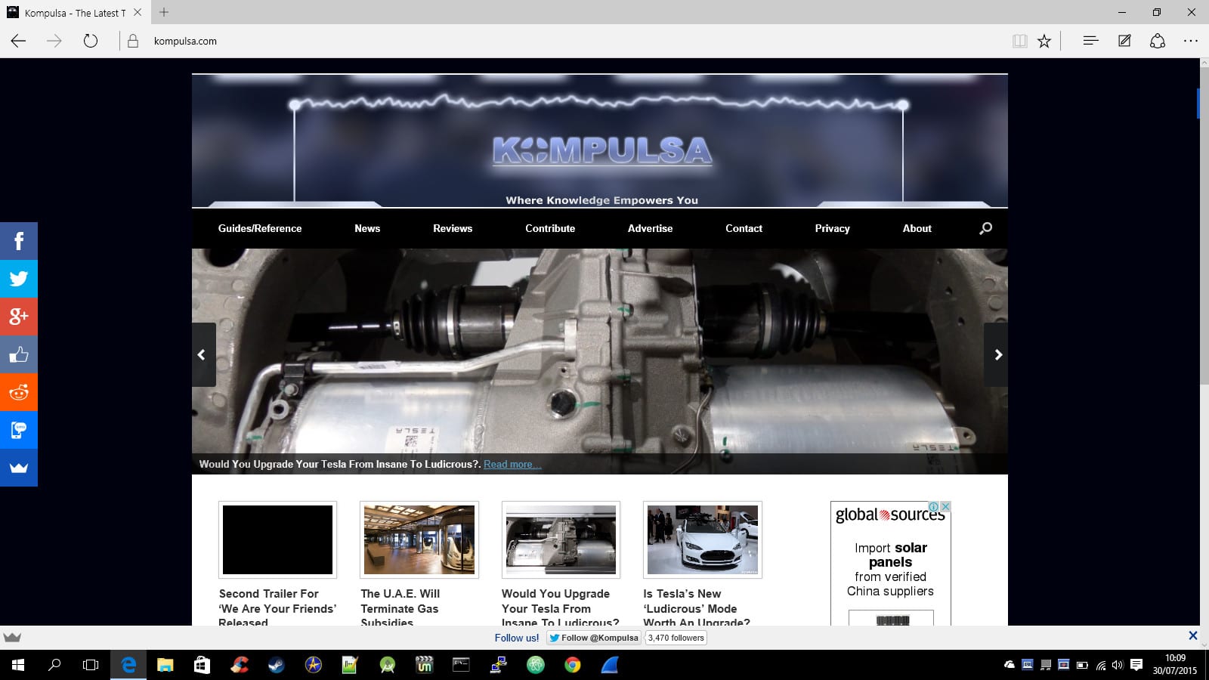Screen dimensions: 1209x680
Task: Open the site search magnifier icon
Action: (x=985, y=228)
